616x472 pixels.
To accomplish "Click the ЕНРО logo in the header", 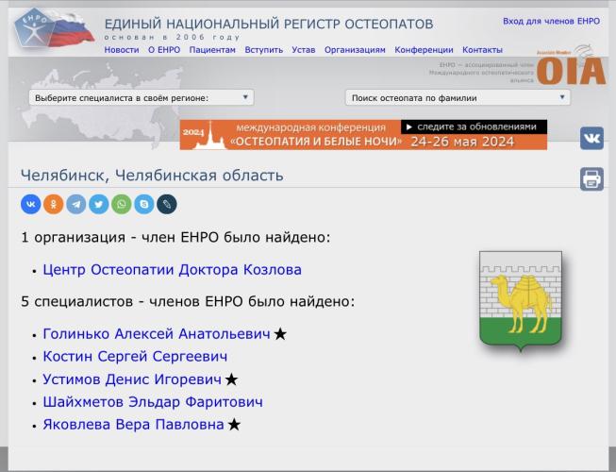I will coord(54,28).
